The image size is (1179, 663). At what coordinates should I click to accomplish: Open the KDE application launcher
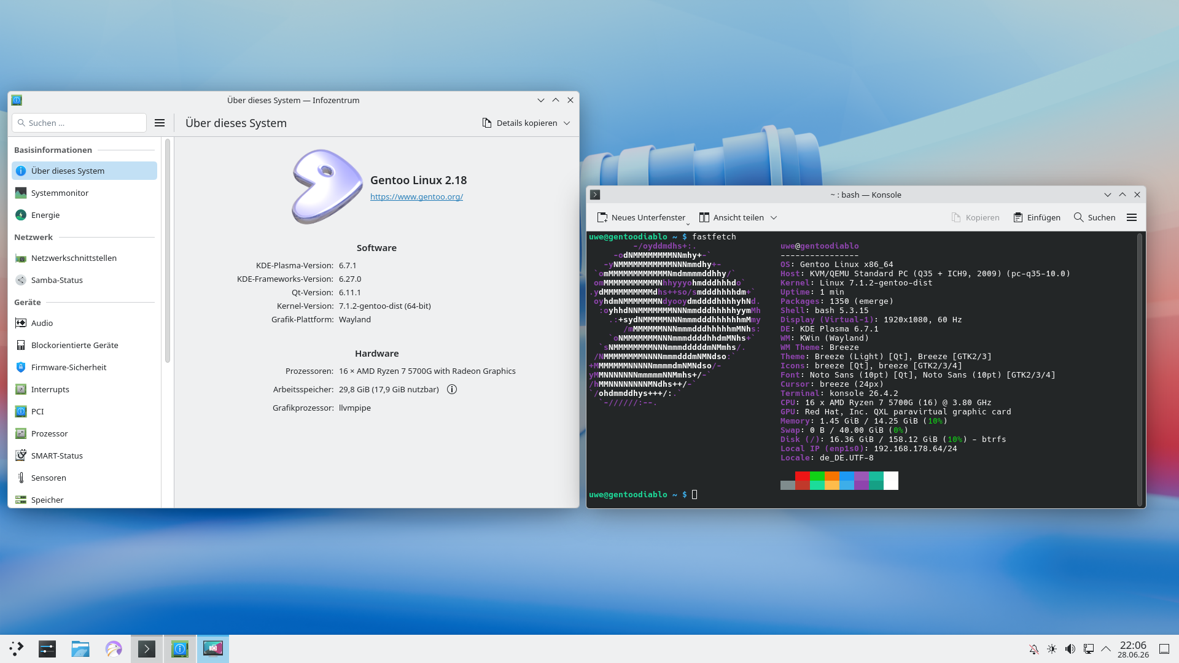[17, 649]
